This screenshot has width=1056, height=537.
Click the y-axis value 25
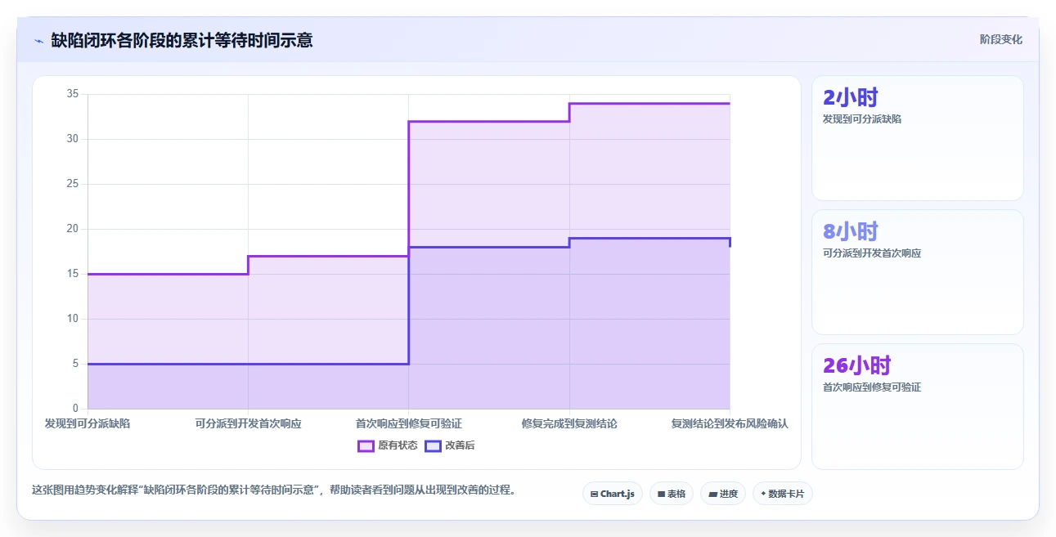73,184
